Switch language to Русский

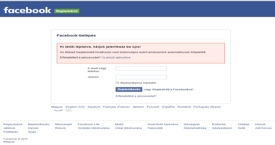coord(153,107)
